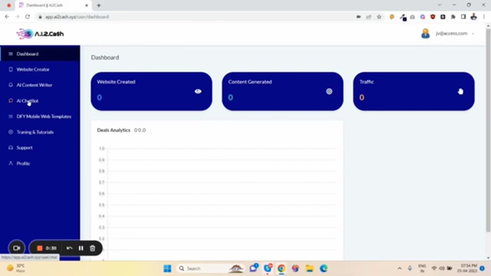
Task: Click Chrome profile avatar in toolbar
Action: click(474, 17)
